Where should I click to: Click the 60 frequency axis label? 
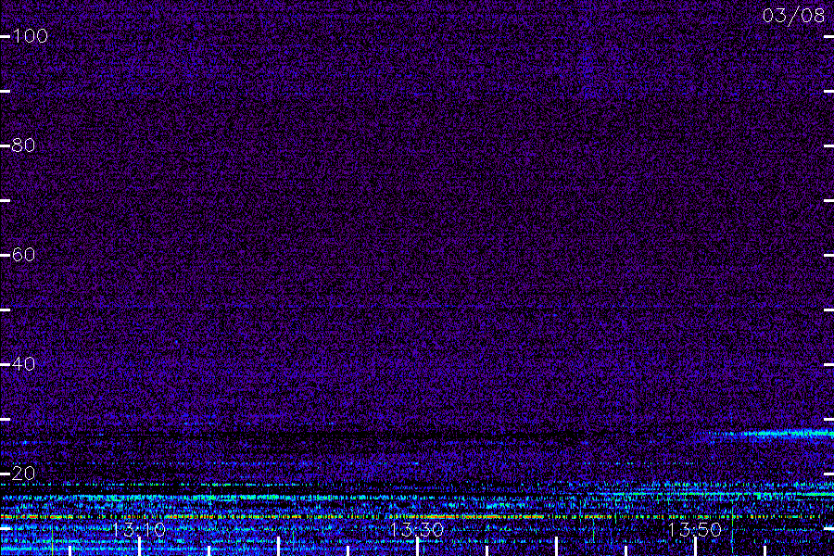(23, 254)
